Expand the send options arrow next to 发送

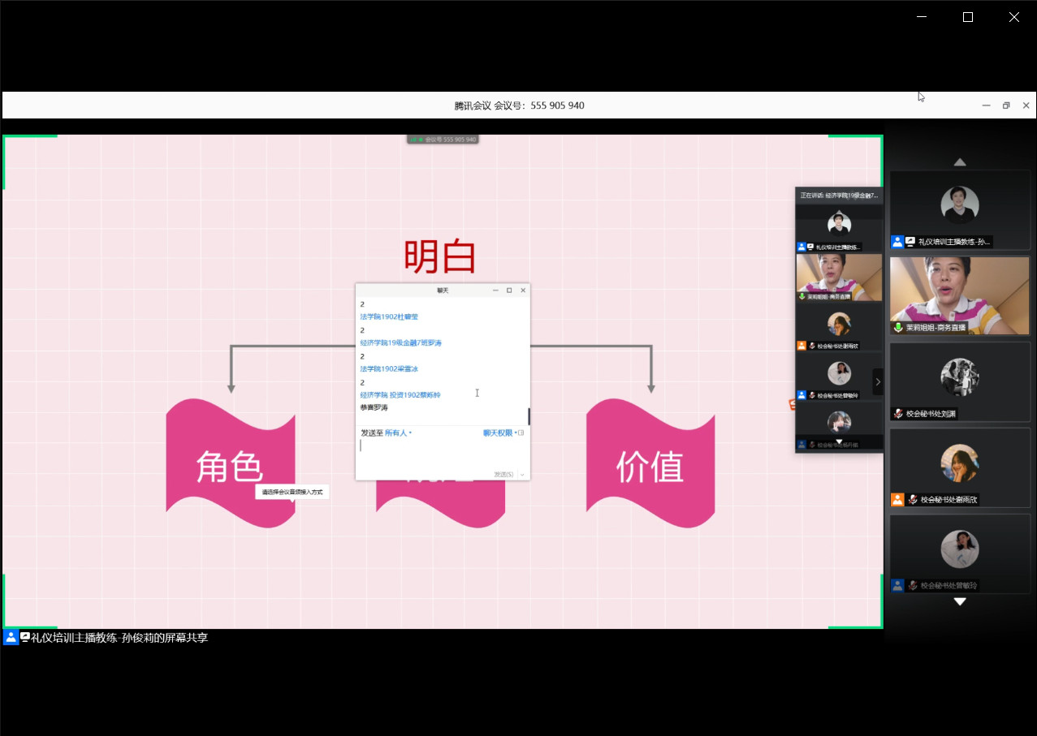tap(522, 475)
